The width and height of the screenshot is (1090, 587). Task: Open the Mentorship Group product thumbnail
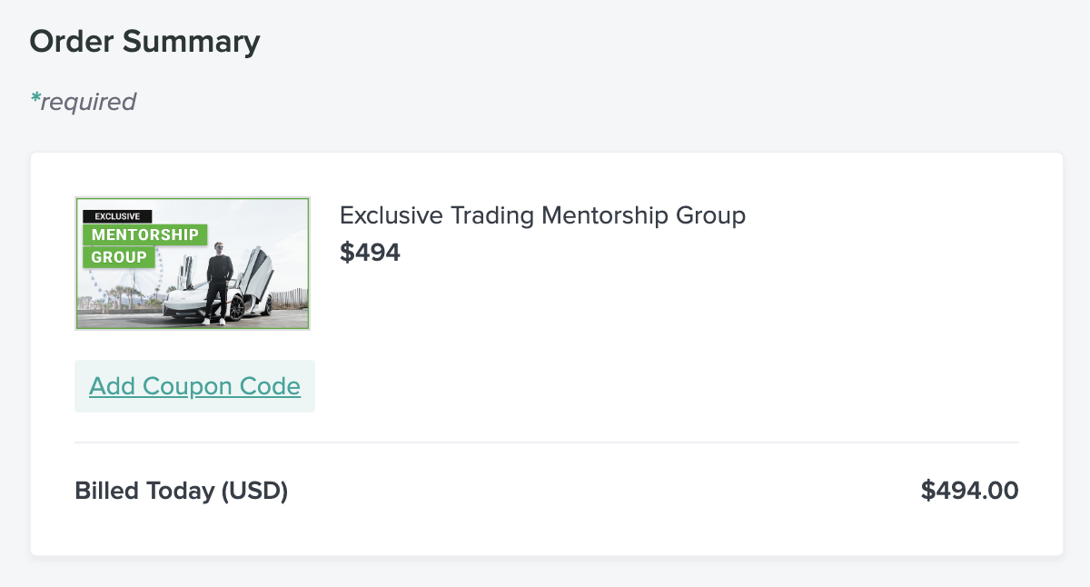tap(193, 264)
